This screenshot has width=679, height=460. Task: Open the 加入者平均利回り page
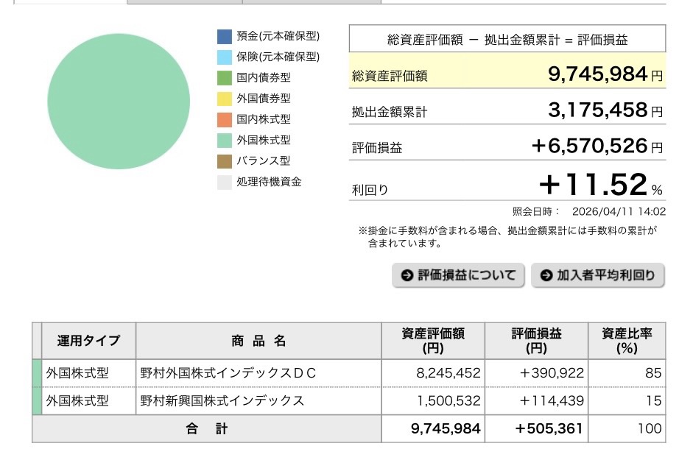point(597,276)
